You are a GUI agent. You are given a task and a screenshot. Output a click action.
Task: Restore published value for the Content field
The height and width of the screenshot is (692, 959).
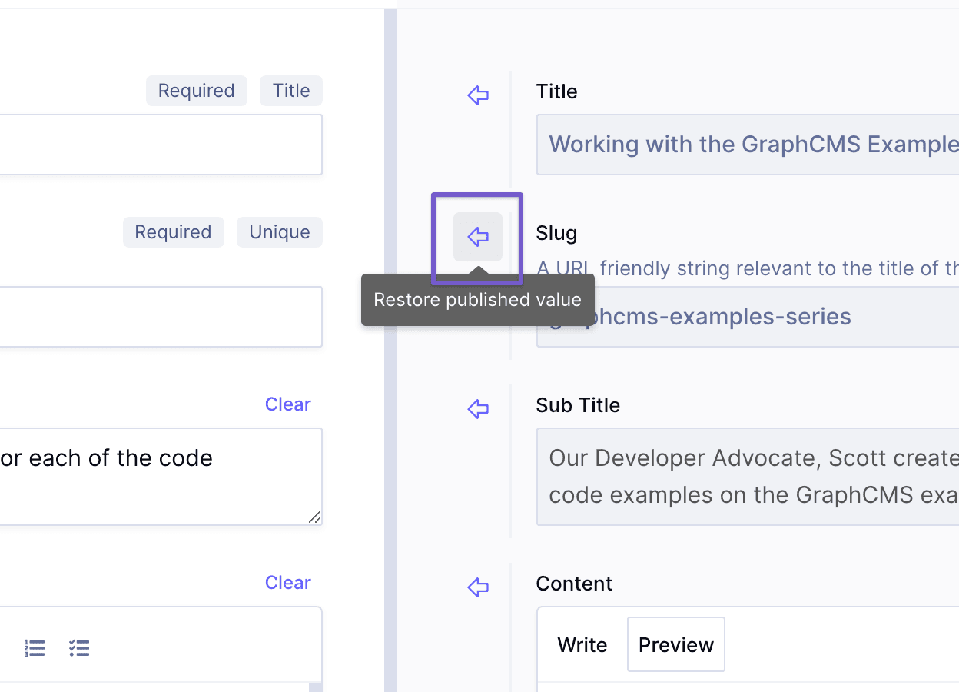477,587
